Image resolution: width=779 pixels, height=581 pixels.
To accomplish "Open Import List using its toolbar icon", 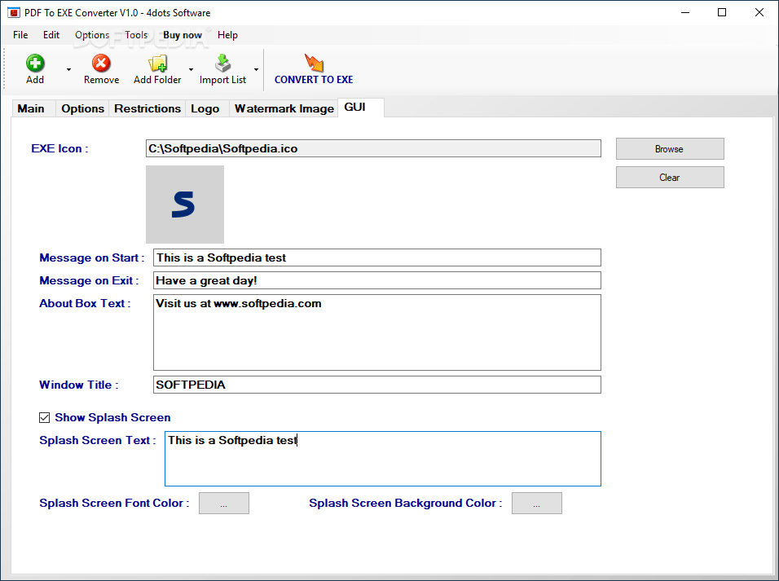I will point(222,64).
